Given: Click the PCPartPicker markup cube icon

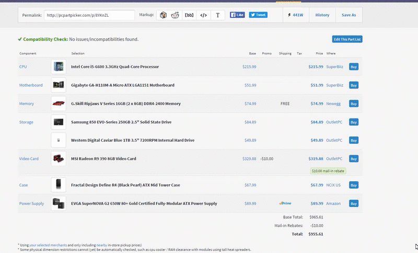Looking at the screenshot, I should pyautogui.click(x=163, y=15).
